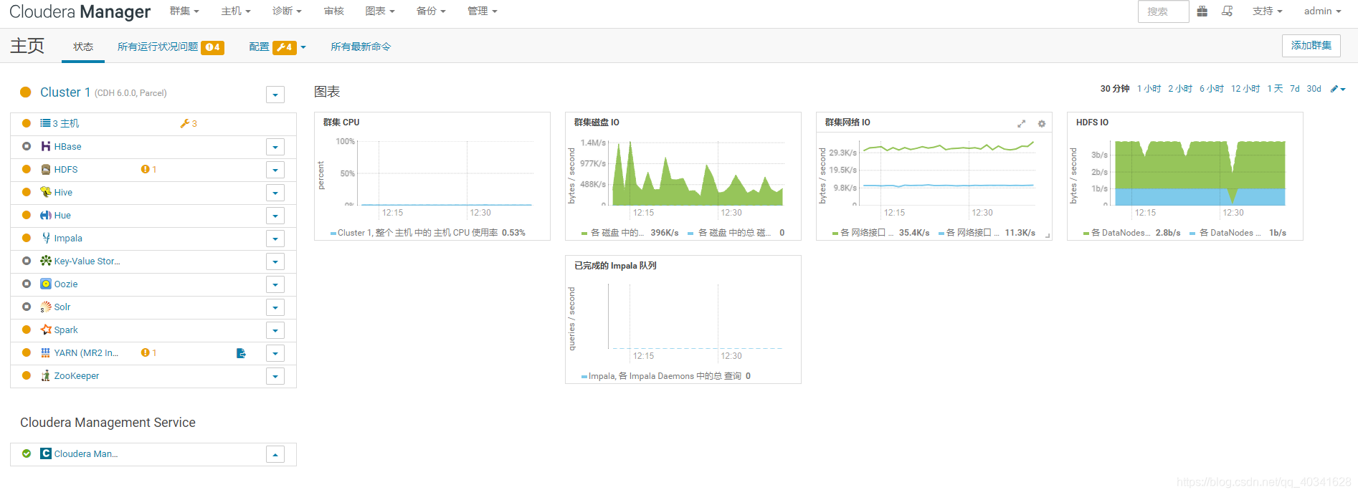The width and height of the screenshot is (1358, 495).
Task: Open the parcels gift box icon
Action: click(1202, 11)
